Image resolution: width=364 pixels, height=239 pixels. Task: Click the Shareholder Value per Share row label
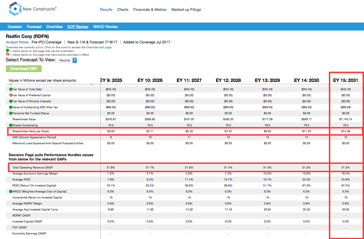(31, 131)
